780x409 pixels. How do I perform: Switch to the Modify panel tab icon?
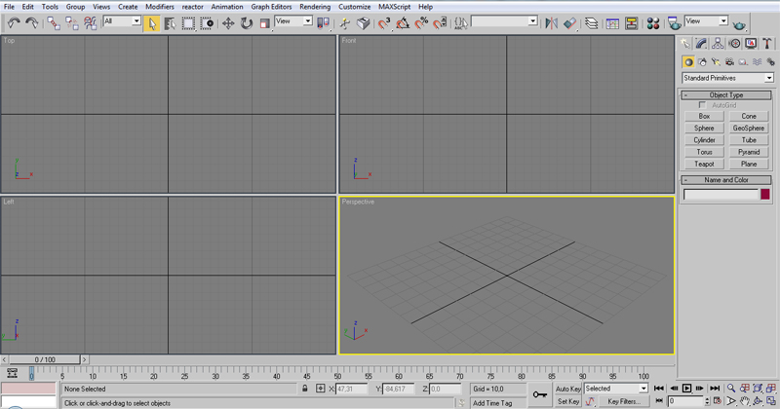pos(701,44)
